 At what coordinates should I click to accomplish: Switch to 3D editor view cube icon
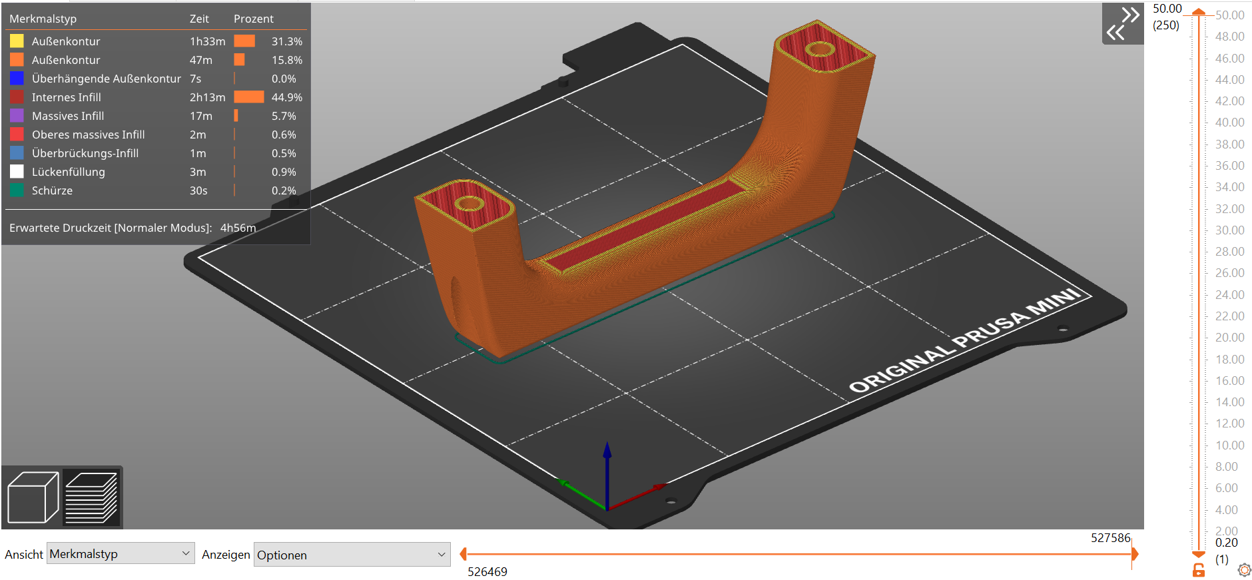pos(33,497)
